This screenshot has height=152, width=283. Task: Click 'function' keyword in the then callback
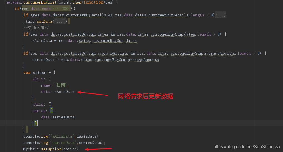coord(93,2)
